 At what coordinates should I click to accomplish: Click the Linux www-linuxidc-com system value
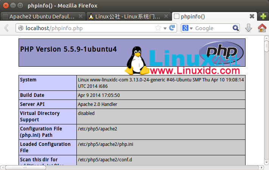161,83
